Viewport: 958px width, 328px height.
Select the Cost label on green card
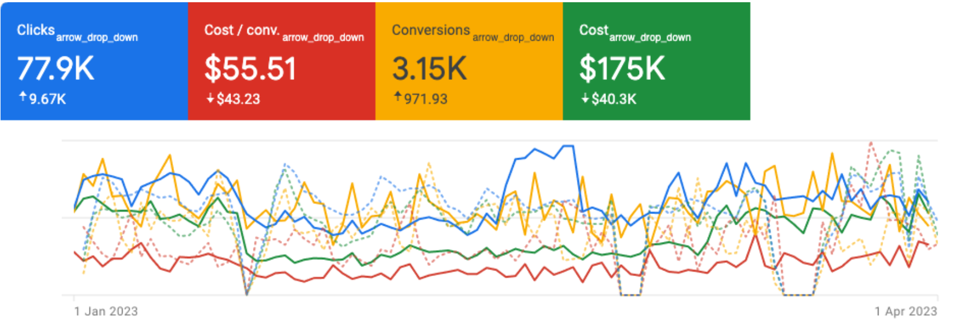pos(593,30)
